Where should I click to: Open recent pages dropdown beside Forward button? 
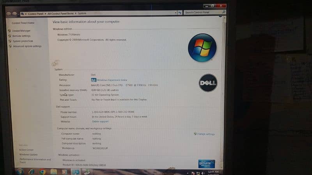coord(19,14)
